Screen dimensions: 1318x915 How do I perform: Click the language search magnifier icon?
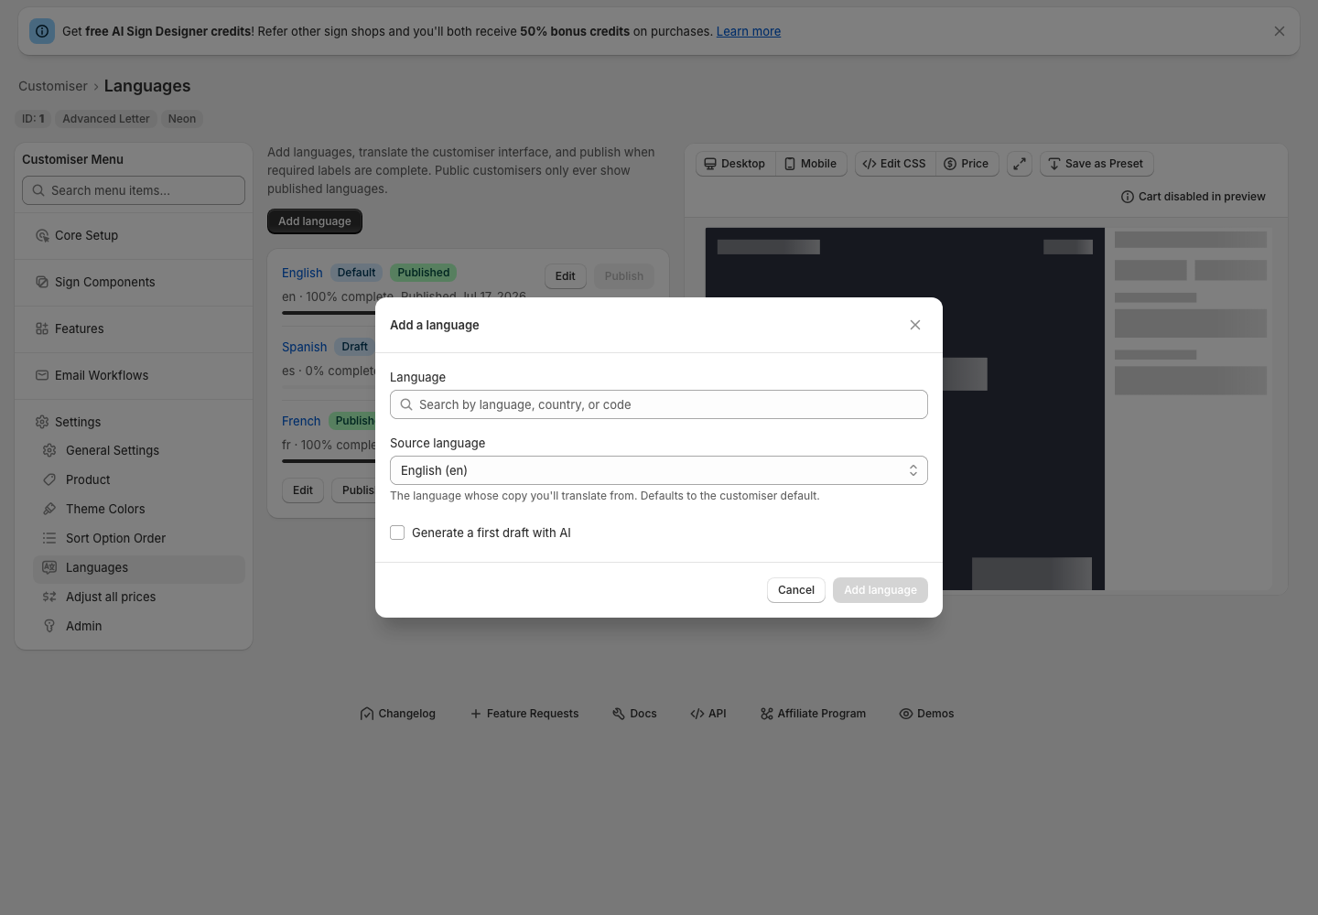(x=406, y=404)
